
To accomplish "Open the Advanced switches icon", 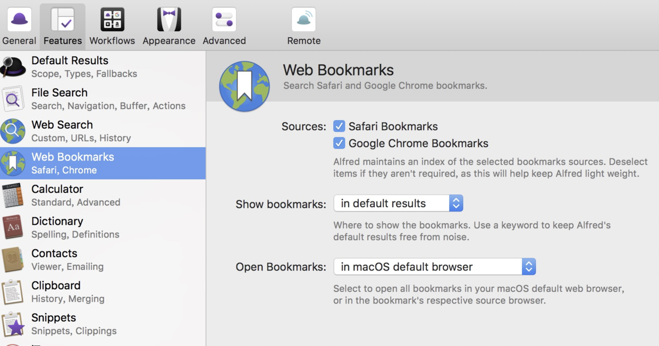I will tap(224, 20).
